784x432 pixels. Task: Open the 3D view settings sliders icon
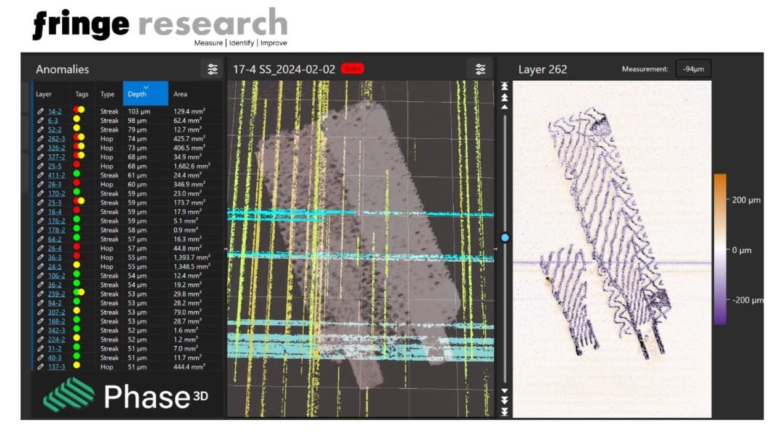point(480,69)
